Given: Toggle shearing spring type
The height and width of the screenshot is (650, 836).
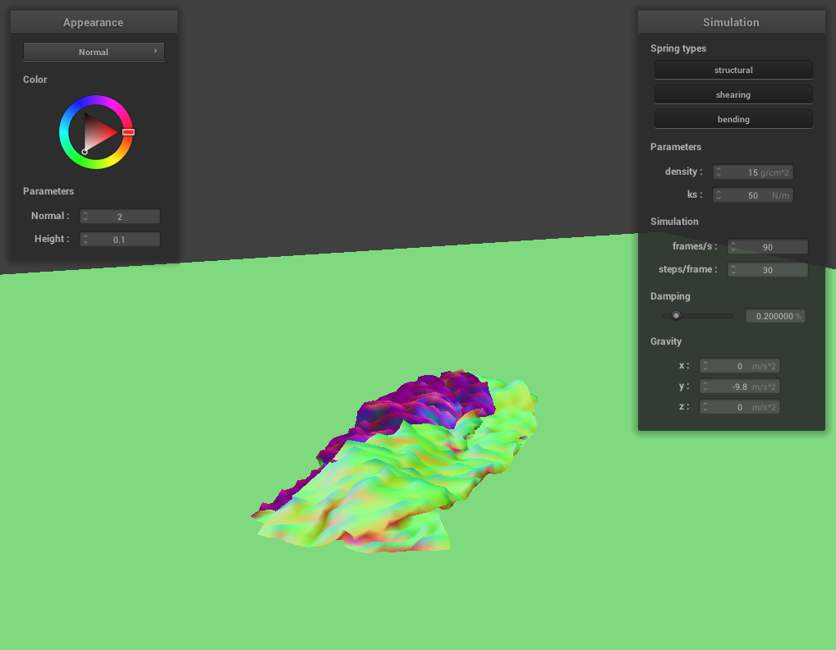Looking at the screenshot, I should point(733,94).
